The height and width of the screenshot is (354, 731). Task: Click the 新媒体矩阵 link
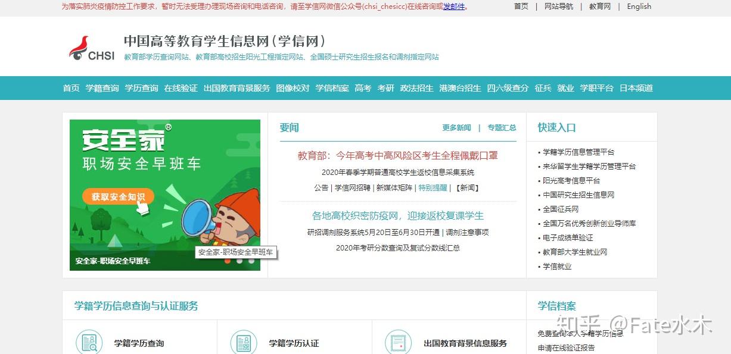tap(394, 188)
